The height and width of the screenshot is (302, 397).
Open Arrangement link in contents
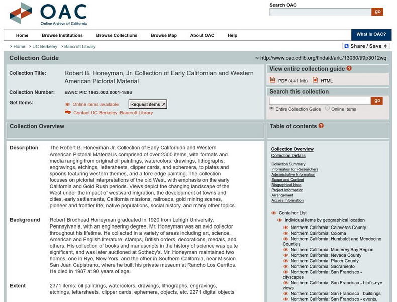click(x=282, y=195)
